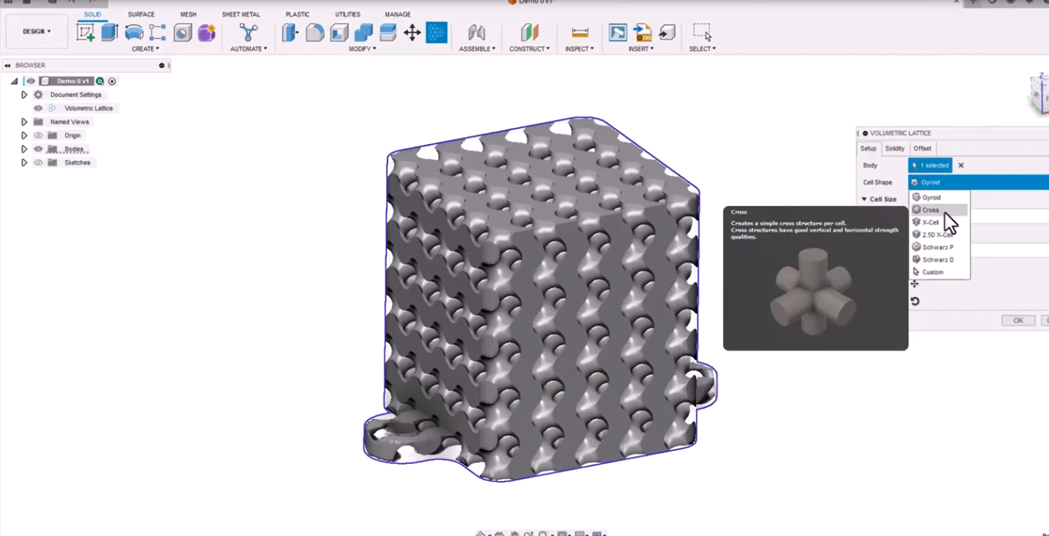The height and width of the screenshot is (536, 1049).
Task: Toggle visibility of Sketches folder
Action: [38, 163]
